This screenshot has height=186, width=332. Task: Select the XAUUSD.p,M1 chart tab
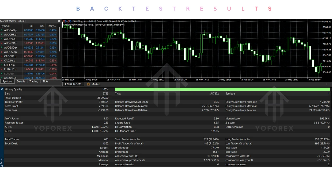point(73,84)
